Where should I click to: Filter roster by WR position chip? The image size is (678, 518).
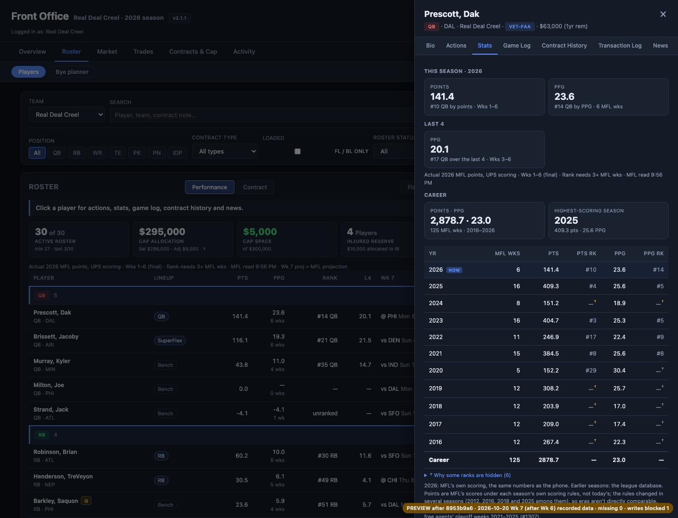[97, 153]
